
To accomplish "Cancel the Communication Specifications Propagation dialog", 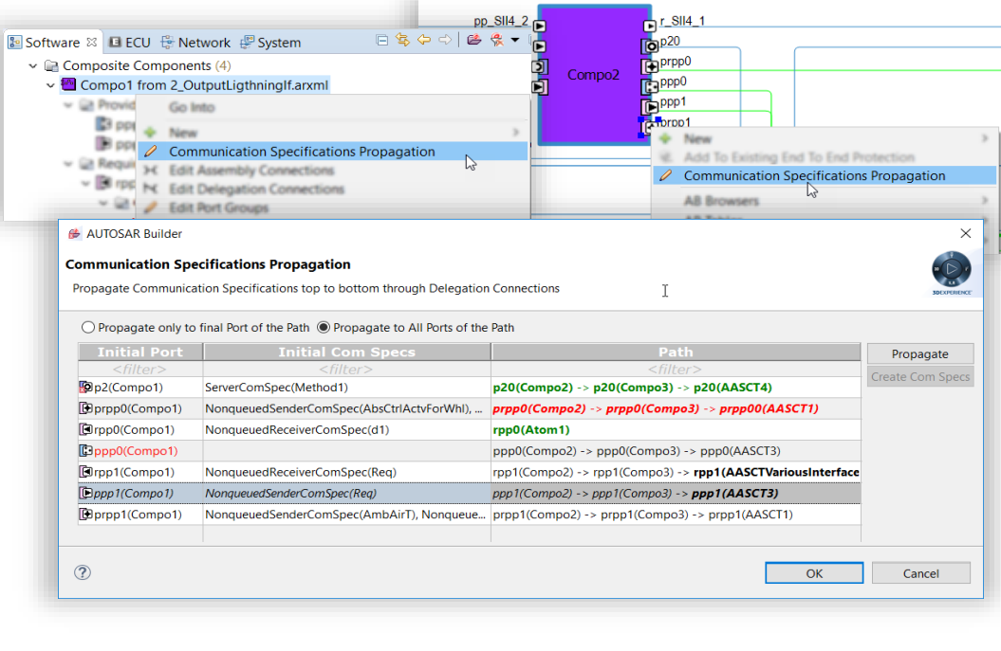I will pyautogui.click(x=920, y=573).
